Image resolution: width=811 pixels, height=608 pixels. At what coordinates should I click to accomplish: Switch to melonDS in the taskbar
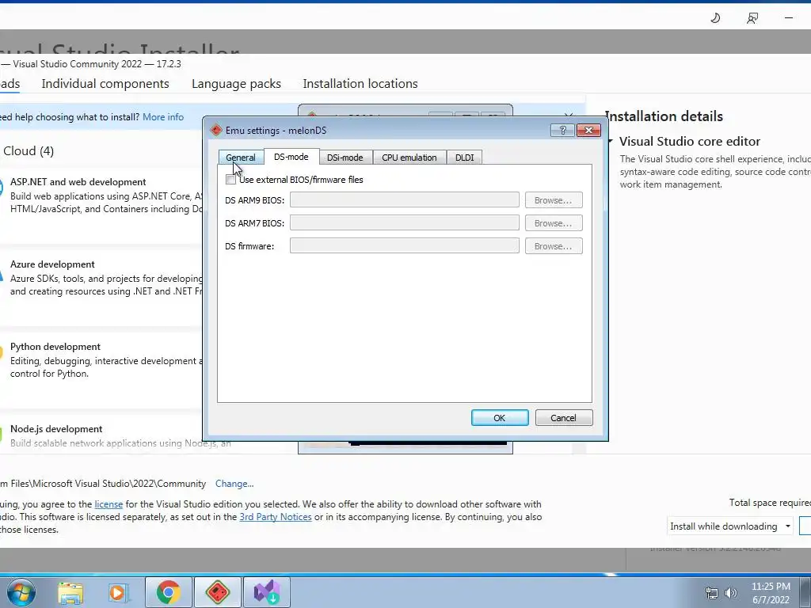[x=218, y=592]
